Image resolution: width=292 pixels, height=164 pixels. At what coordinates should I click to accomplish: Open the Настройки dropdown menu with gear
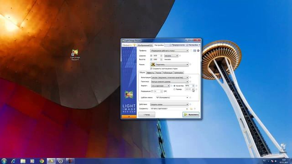coord(193,45)
